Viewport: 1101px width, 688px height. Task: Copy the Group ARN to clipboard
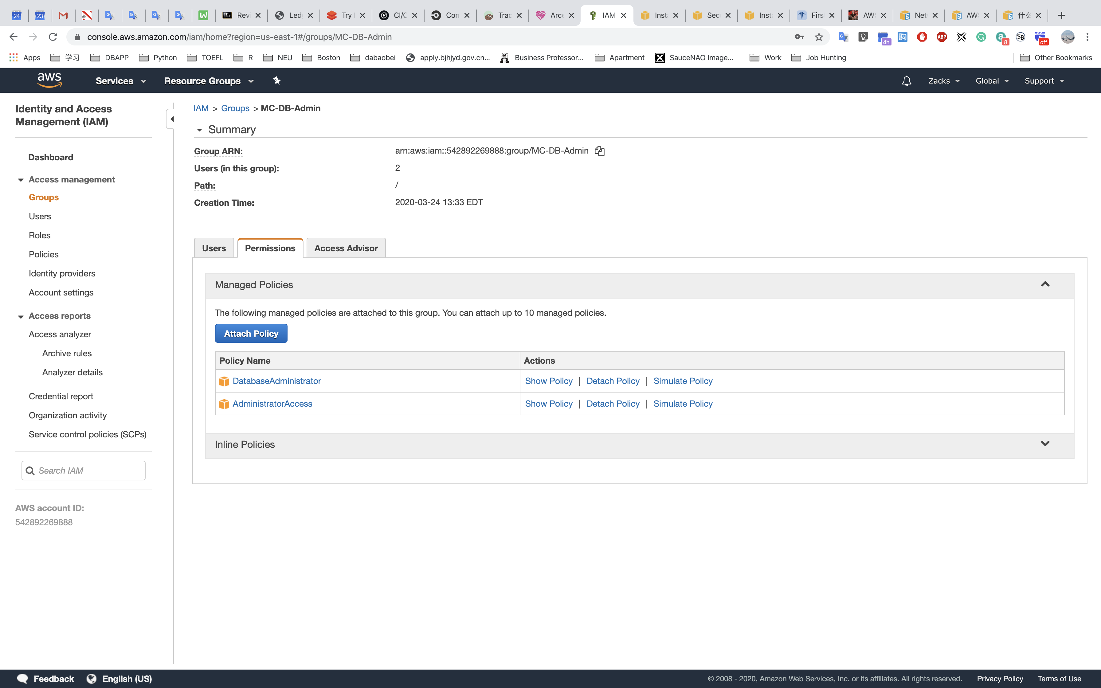tap(600, 151)
